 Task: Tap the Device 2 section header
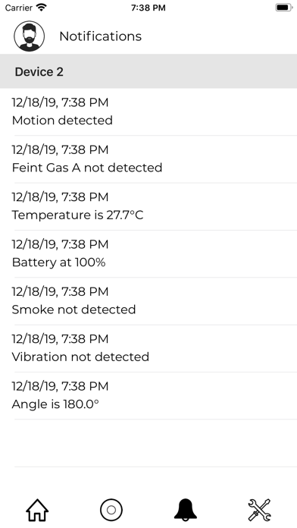[x=148, y=71]
